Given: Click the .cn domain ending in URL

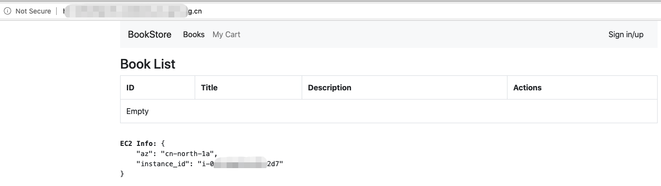Looking at the screenshot, I should [198, 11].
